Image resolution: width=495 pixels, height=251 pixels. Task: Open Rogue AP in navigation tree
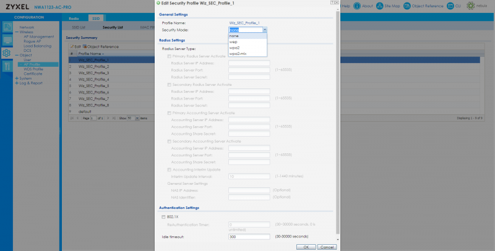(x=32, y=41)
